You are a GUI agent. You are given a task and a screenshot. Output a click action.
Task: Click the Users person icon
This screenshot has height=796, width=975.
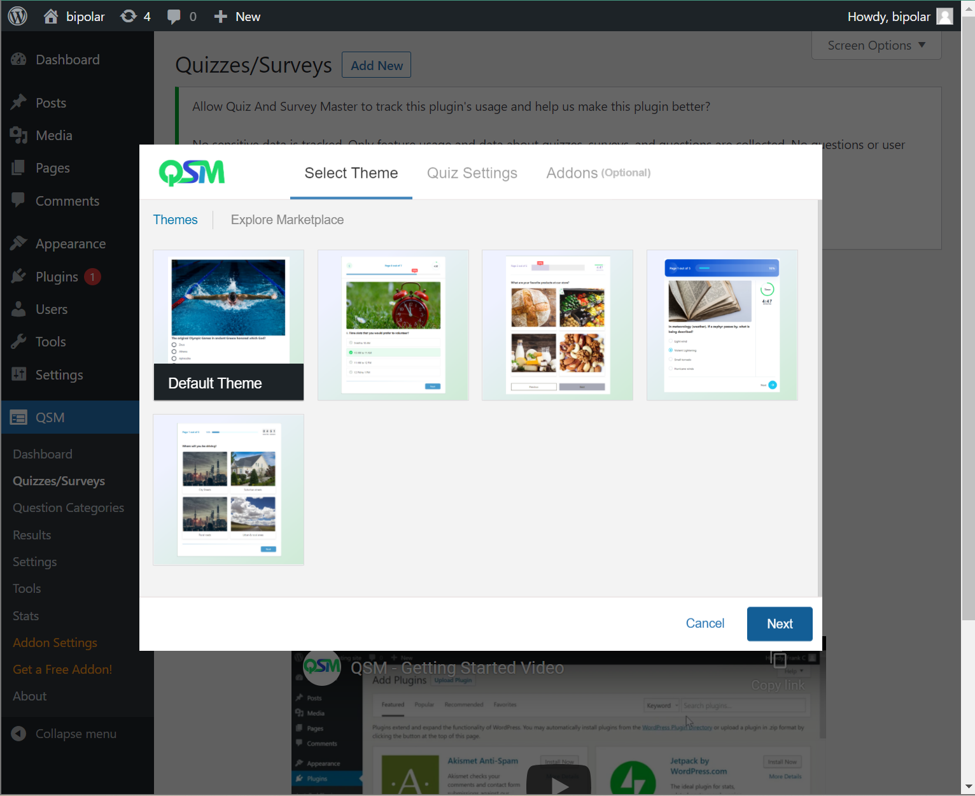point(19,309)
